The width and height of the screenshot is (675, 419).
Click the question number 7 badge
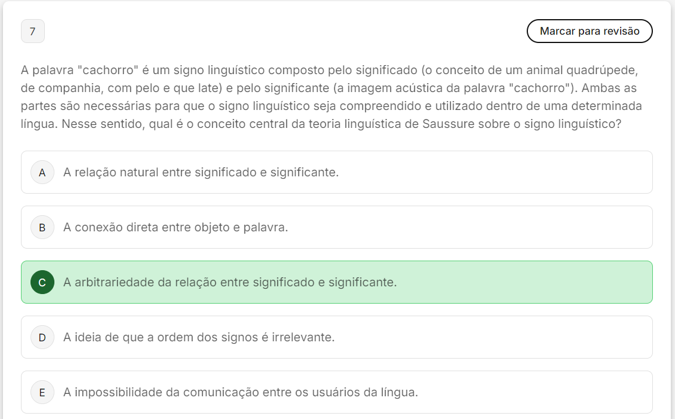(x=32, y=32)
